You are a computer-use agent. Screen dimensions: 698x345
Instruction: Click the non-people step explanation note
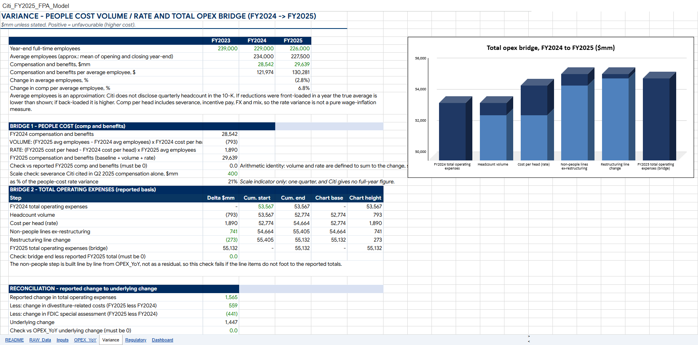[x=176, y=264]
